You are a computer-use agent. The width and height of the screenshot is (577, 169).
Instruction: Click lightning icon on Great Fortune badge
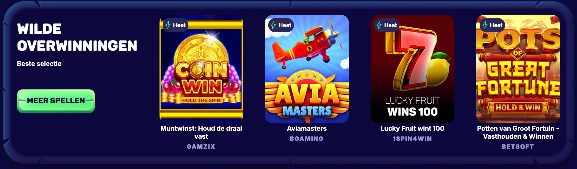(x=485, y=25)
